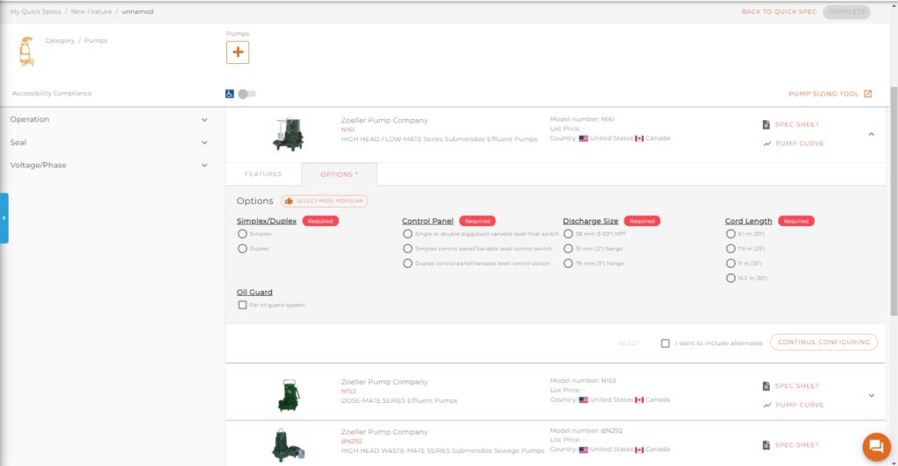Image resolution: width=898 pixels, height=466 pixels.
Task: Click the Oil Guard option heading
Action: tap(254, 293)
